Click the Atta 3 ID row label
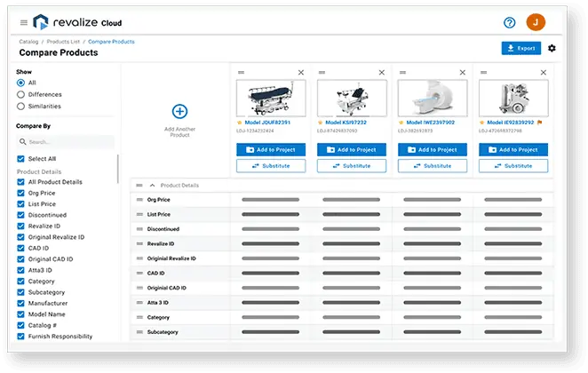This screenshot has width=588, height=373. click(x=158, y=303)
